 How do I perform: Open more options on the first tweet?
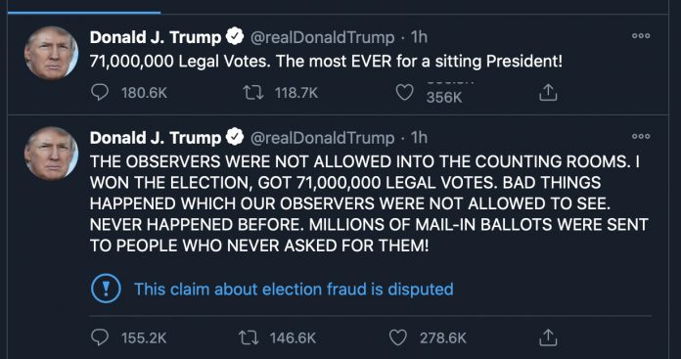[641, 36]
